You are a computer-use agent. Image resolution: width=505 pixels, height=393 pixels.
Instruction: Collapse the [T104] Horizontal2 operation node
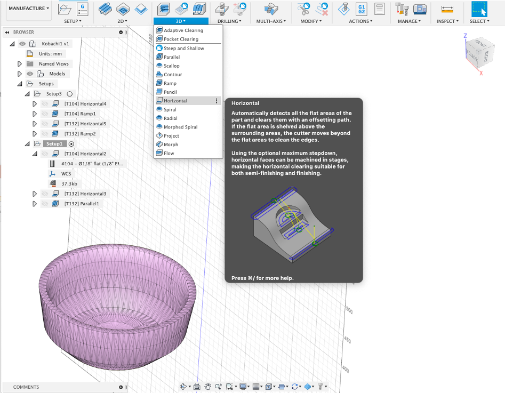pyautogui.click(x=35, y=154)
